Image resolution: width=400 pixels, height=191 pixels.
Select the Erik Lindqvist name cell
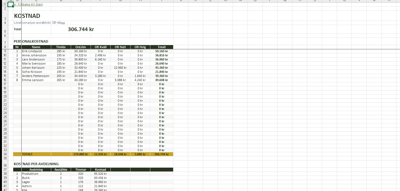(32, 51)
